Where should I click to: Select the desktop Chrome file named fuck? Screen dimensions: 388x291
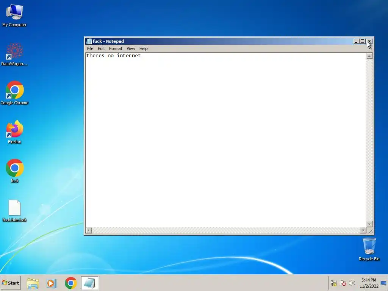[x=14, y=171]
